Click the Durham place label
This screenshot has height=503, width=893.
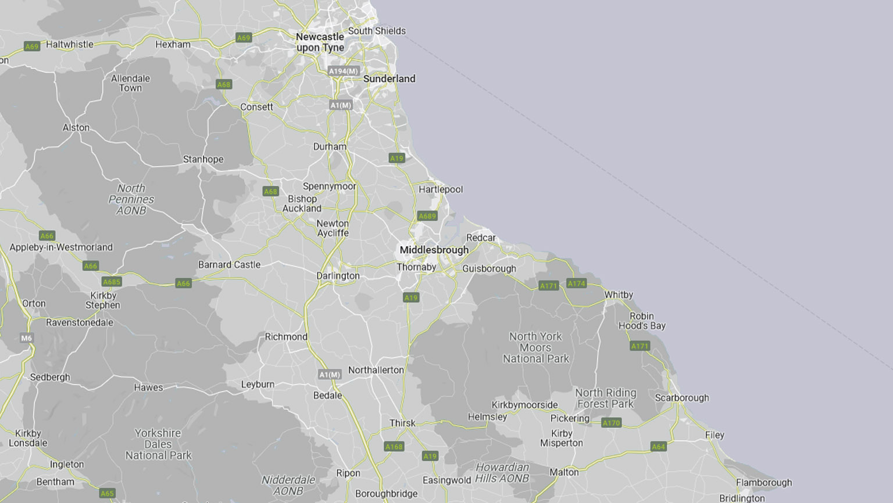pos(330,146)
